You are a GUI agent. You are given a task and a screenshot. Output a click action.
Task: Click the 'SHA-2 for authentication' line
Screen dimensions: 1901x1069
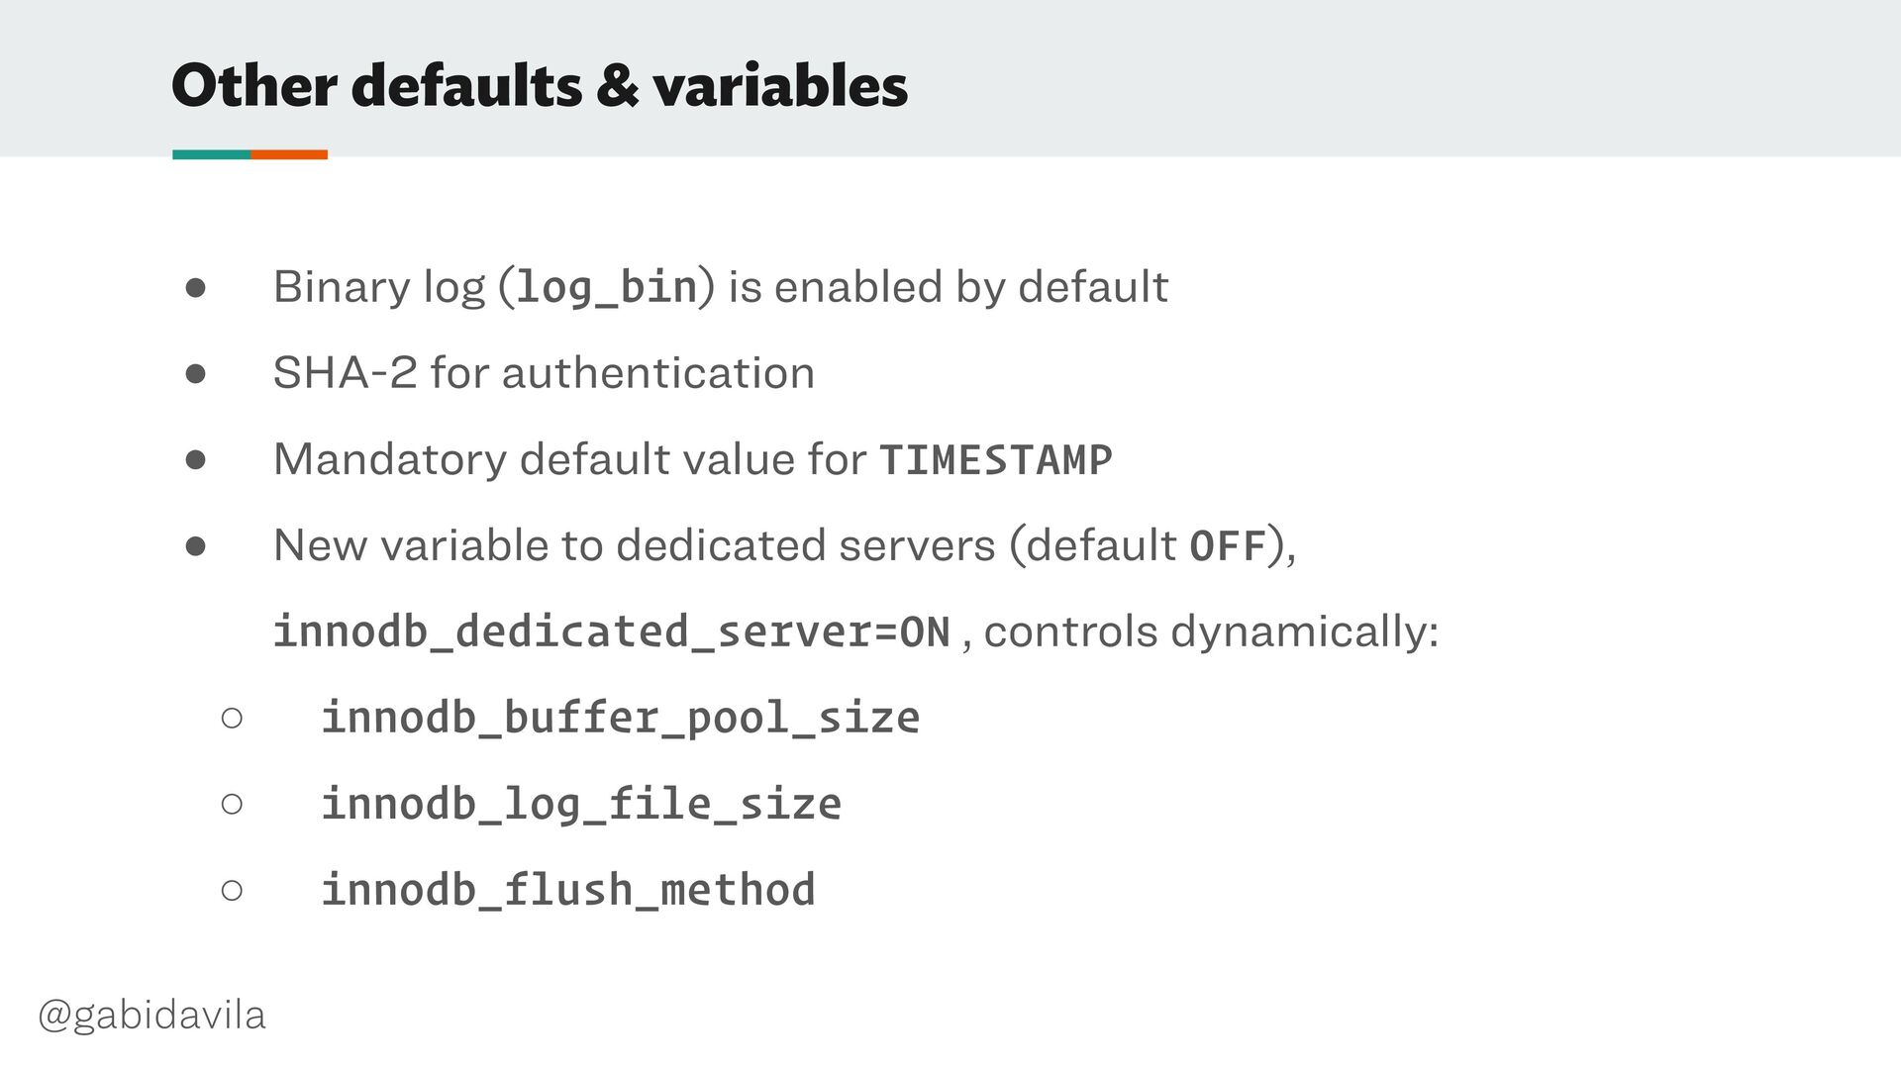pyautogui.click(x=544, y=373)
